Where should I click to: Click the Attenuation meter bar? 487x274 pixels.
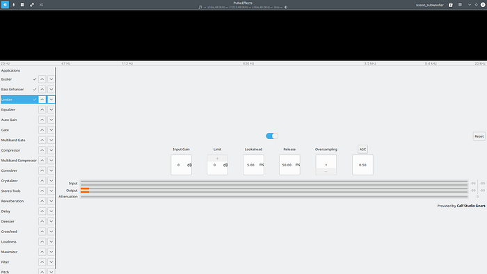[274, 196]
